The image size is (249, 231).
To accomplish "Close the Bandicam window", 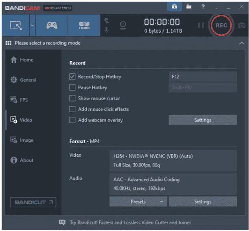I will click(x=242, y=7).
